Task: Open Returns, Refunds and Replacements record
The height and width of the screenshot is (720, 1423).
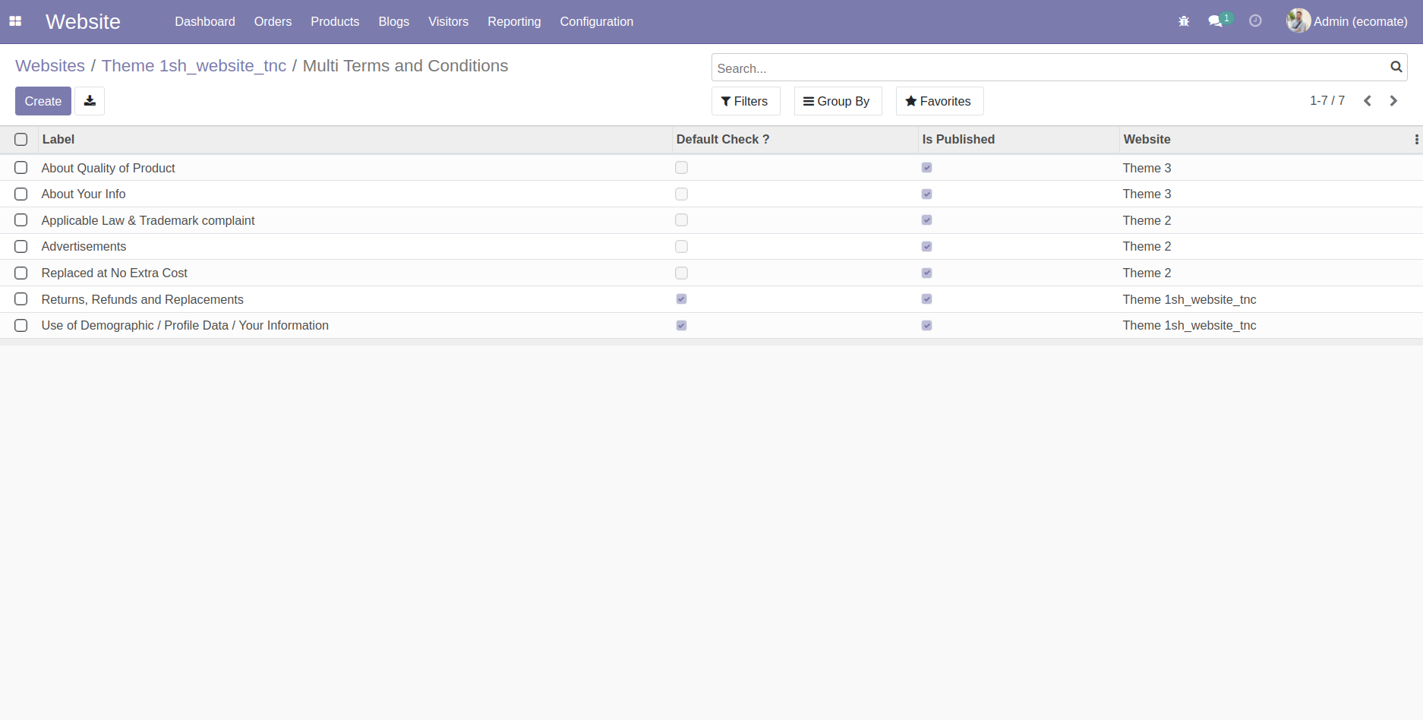Action: 142,299
